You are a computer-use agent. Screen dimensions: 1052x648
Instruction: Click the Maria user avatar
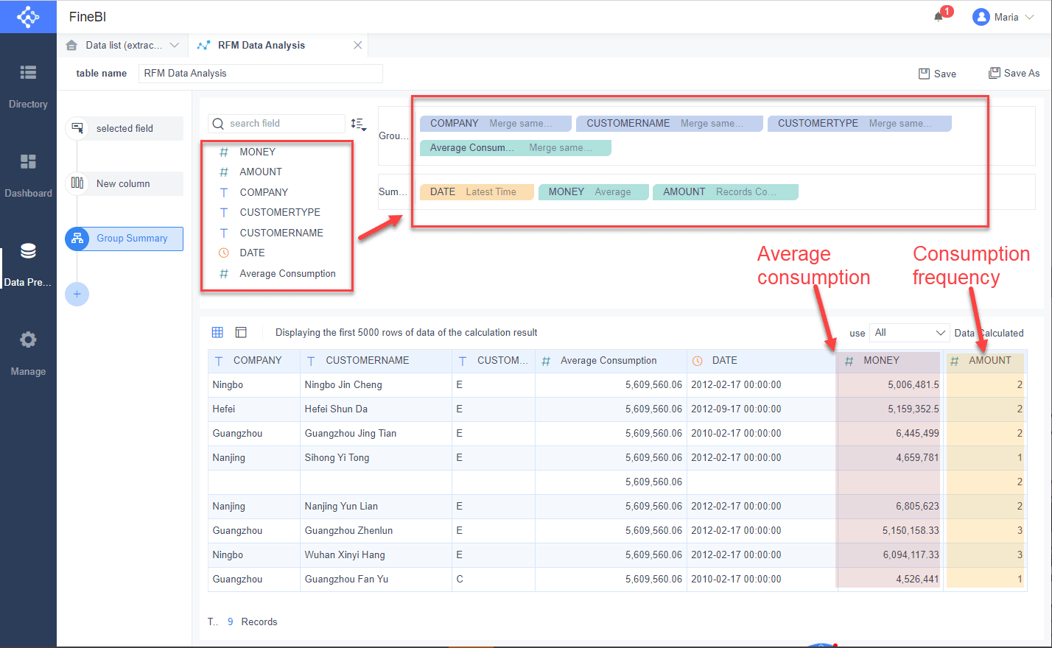coord(981,17)
